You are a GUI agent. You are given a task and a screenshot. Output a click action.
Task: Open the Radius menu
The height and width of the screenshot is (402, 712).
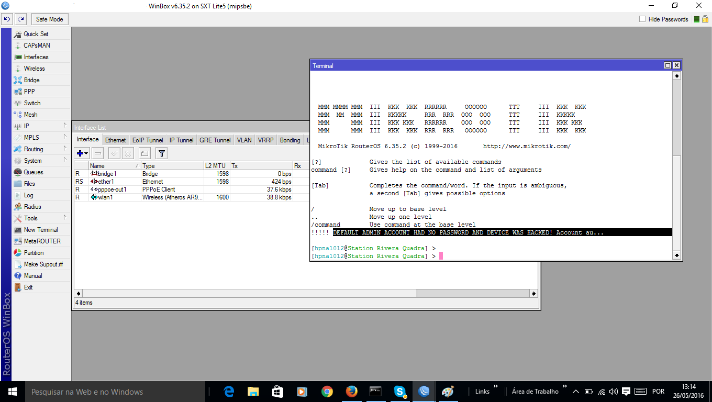41,207
